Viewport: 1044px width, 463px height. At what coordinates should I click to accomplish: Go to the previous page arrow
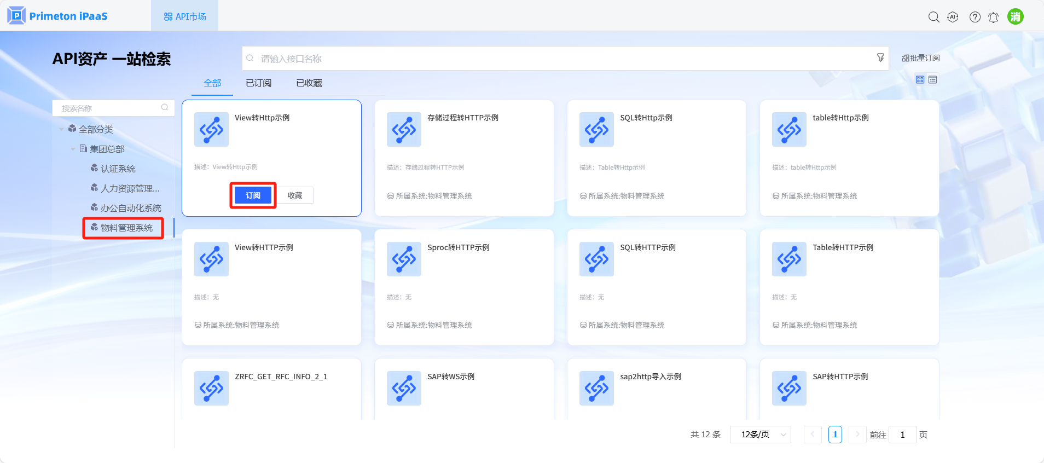[x=813, y=435]
